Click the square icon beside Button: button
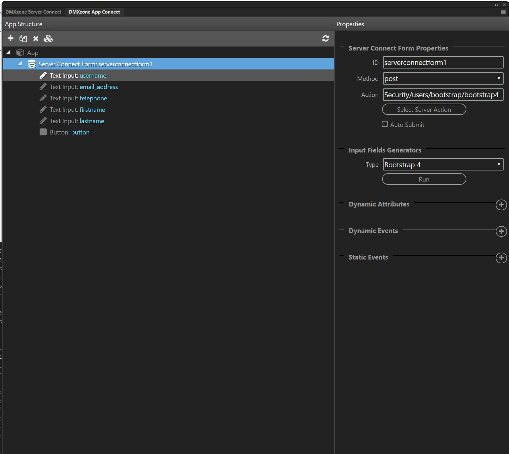This screenshot has height=454, width=509. 43,132
